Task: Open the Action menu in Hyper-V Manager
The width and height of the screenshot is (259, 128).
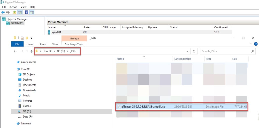Action: click(x=13, y=7)
